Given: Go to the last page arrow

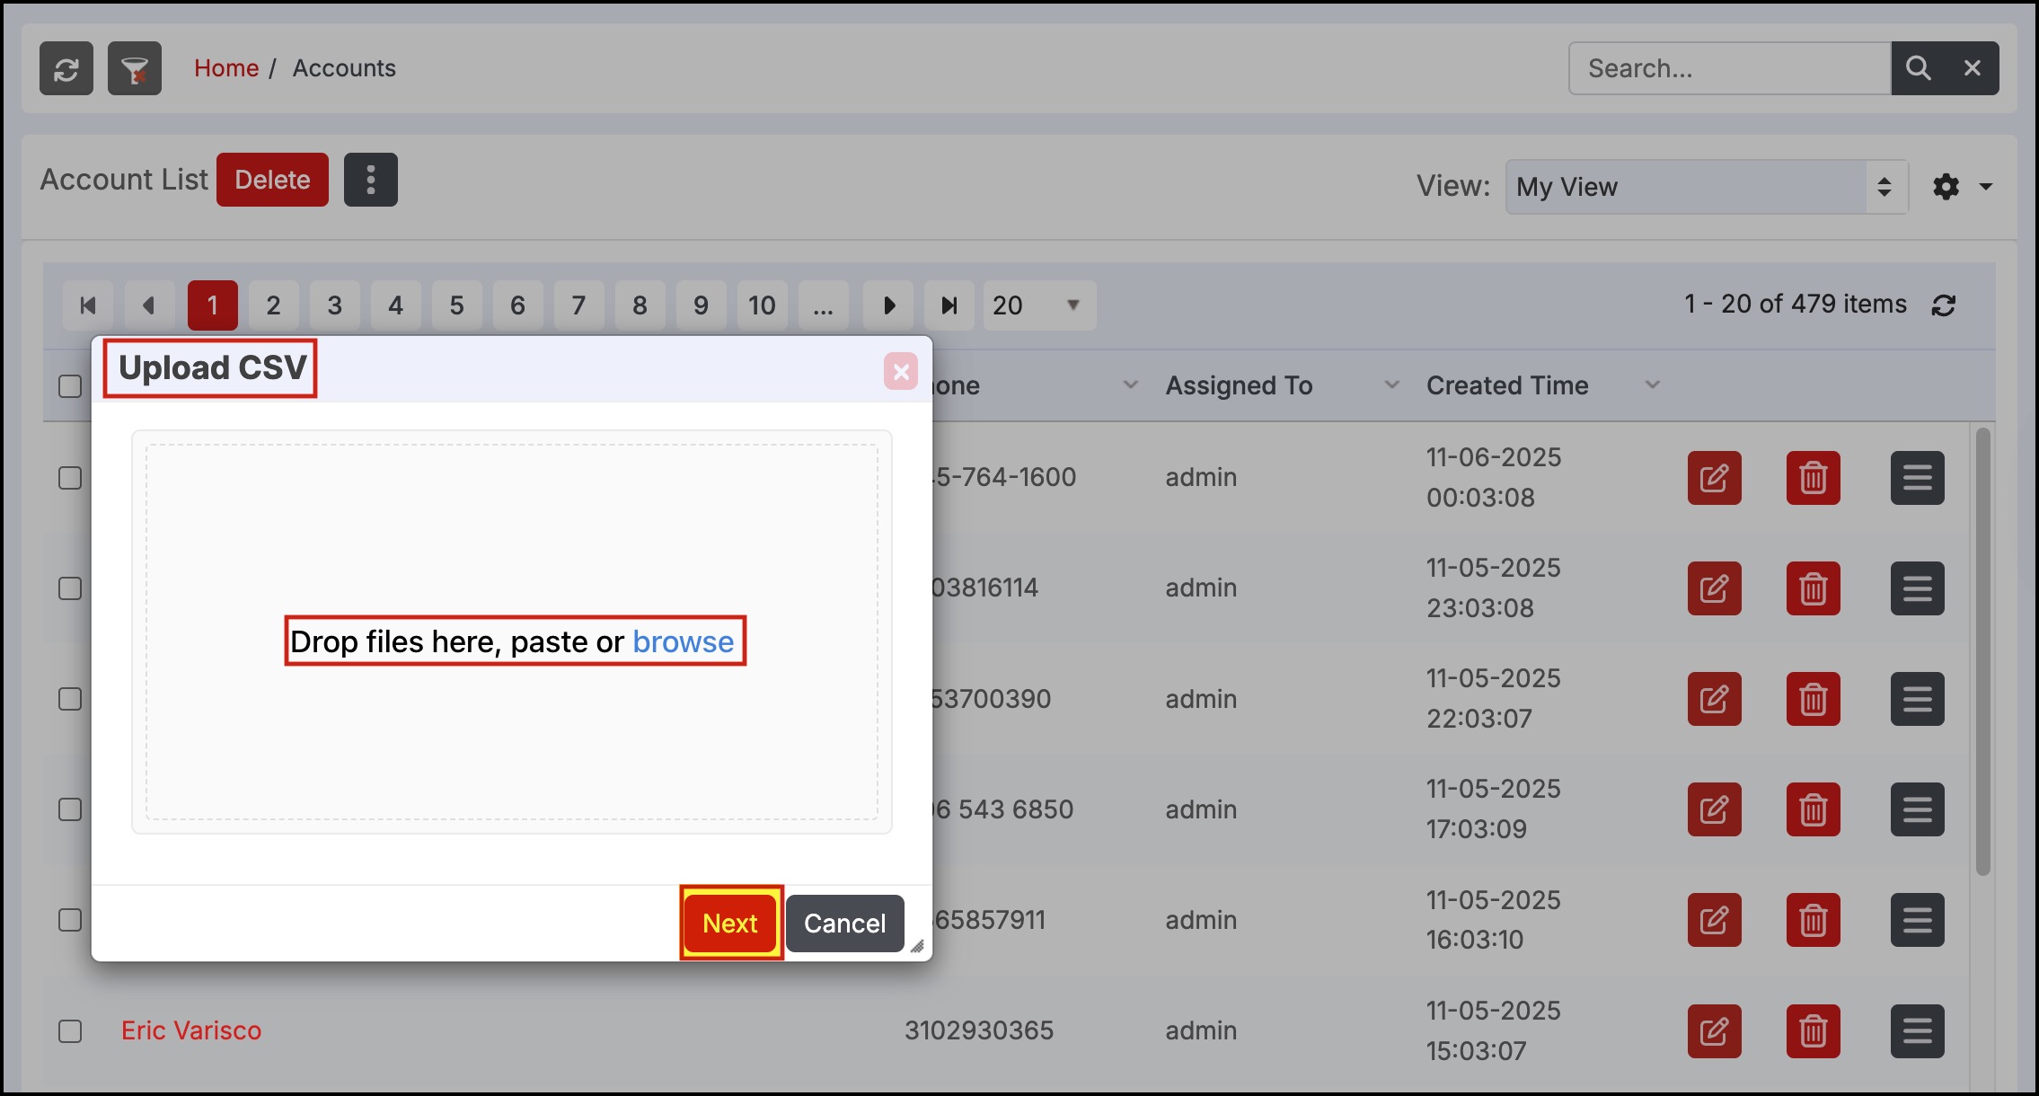Looking at the screenshot, I should pyautogui.click(x=949, y=305).
